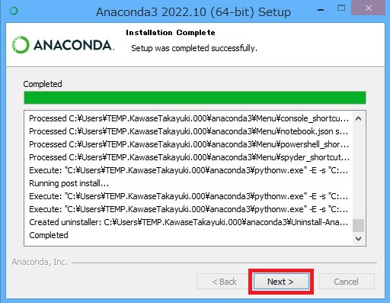
Task: Click the Cancel button
Action: pyautogui.click(x=347, y=282)
